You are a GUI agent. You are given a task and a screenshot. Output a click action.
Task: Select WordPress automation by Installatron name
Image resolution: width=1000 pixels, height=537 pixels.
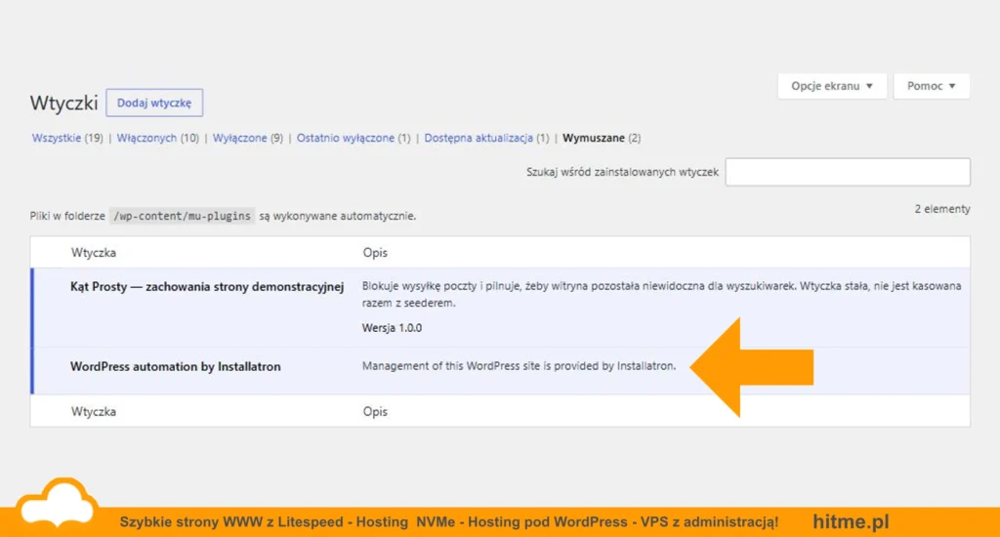click(176, 367)
